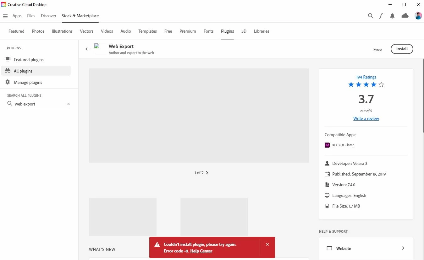This screenshot has height=260, width=424.
Task: Click the version file icon
Action: (327, 185)
